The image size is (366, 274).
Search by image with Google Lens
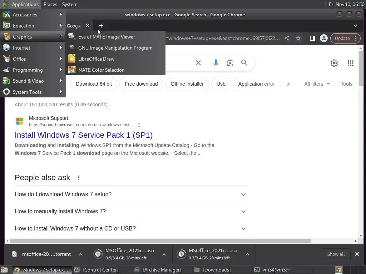230,63
